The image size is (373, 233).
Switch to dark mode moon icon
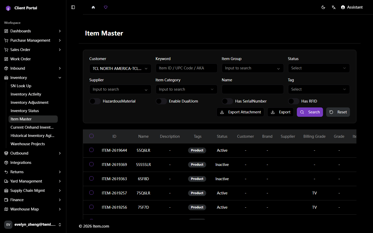[323, 7]
